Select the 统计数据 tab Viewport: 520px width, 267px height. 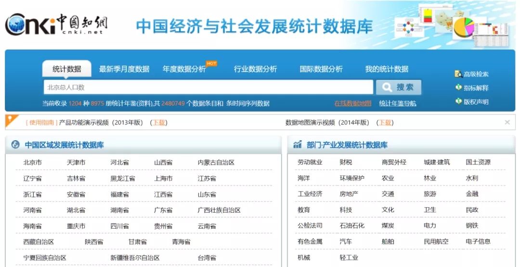pyautogui.click(x=66, y=69)
